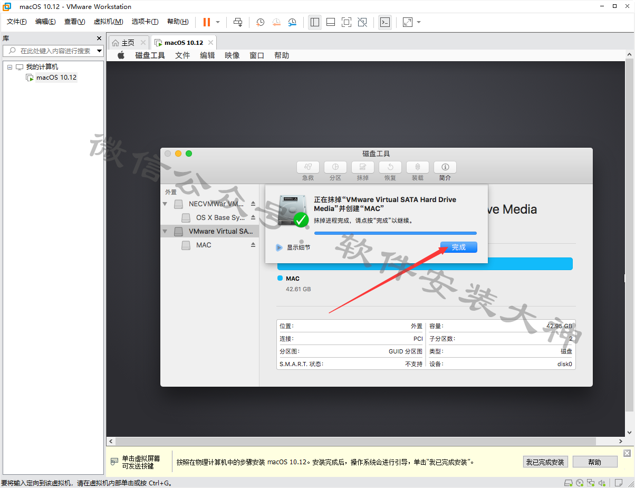Image resolution: width=635 pixels, height=488 pixels.
Task: Select VMware Virtual SA... disk in sidebar
Action: click(x=210, y=231)
